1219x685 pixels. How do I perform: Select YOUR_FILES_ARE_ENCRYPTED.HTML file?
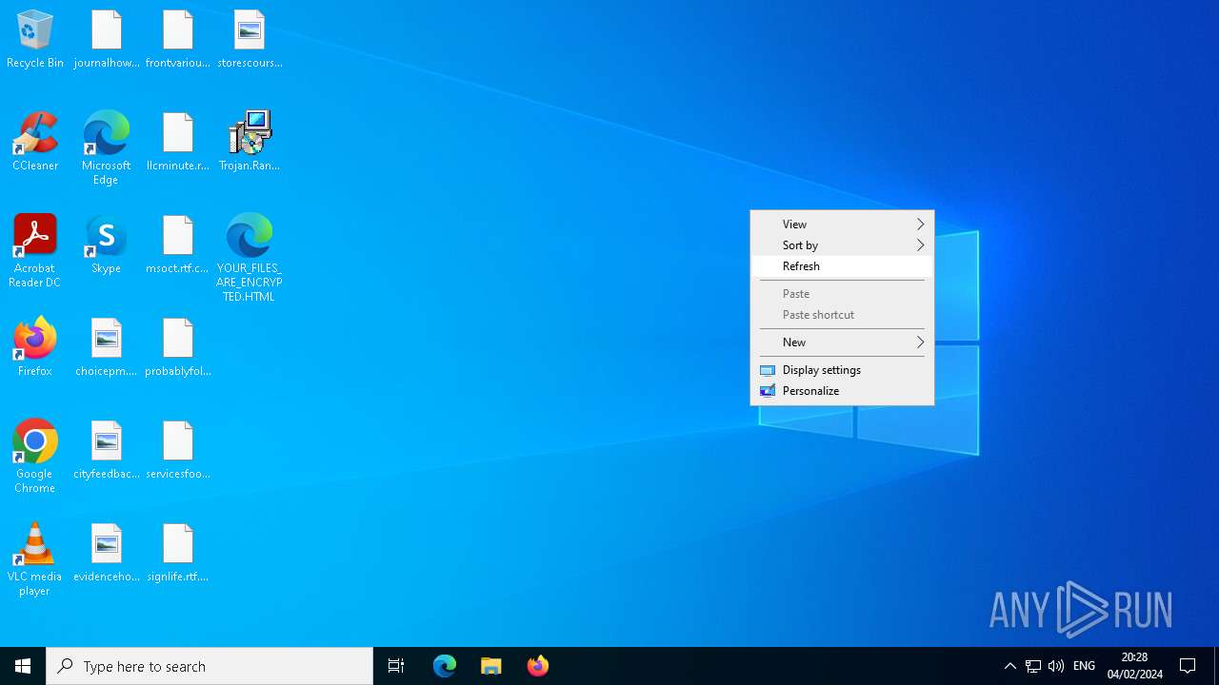tap(250, 258)
